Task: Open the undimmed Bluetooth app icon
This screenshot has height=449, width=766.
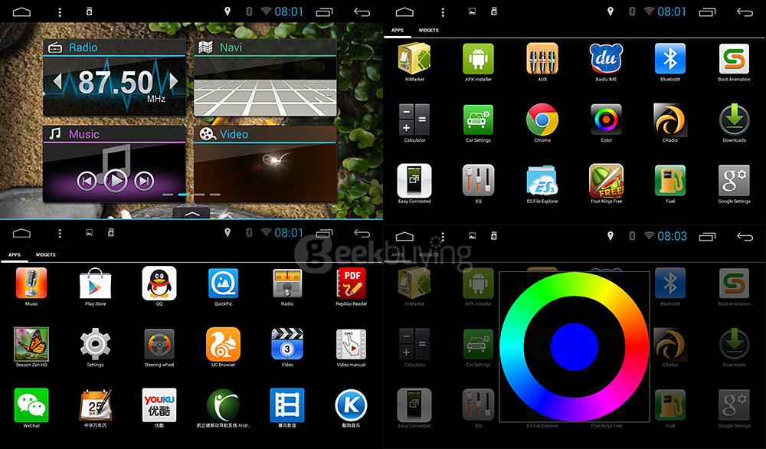Action: click(670, 59)
